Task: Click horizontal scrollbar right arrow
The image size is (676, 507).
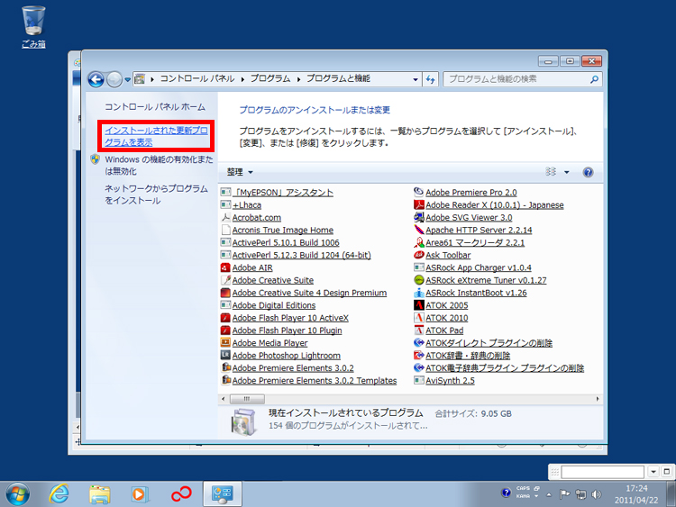Action: tap(598, 399)
